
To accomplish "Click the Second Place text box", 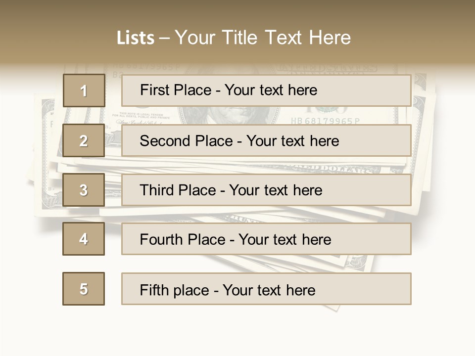I will click(266, 140).
